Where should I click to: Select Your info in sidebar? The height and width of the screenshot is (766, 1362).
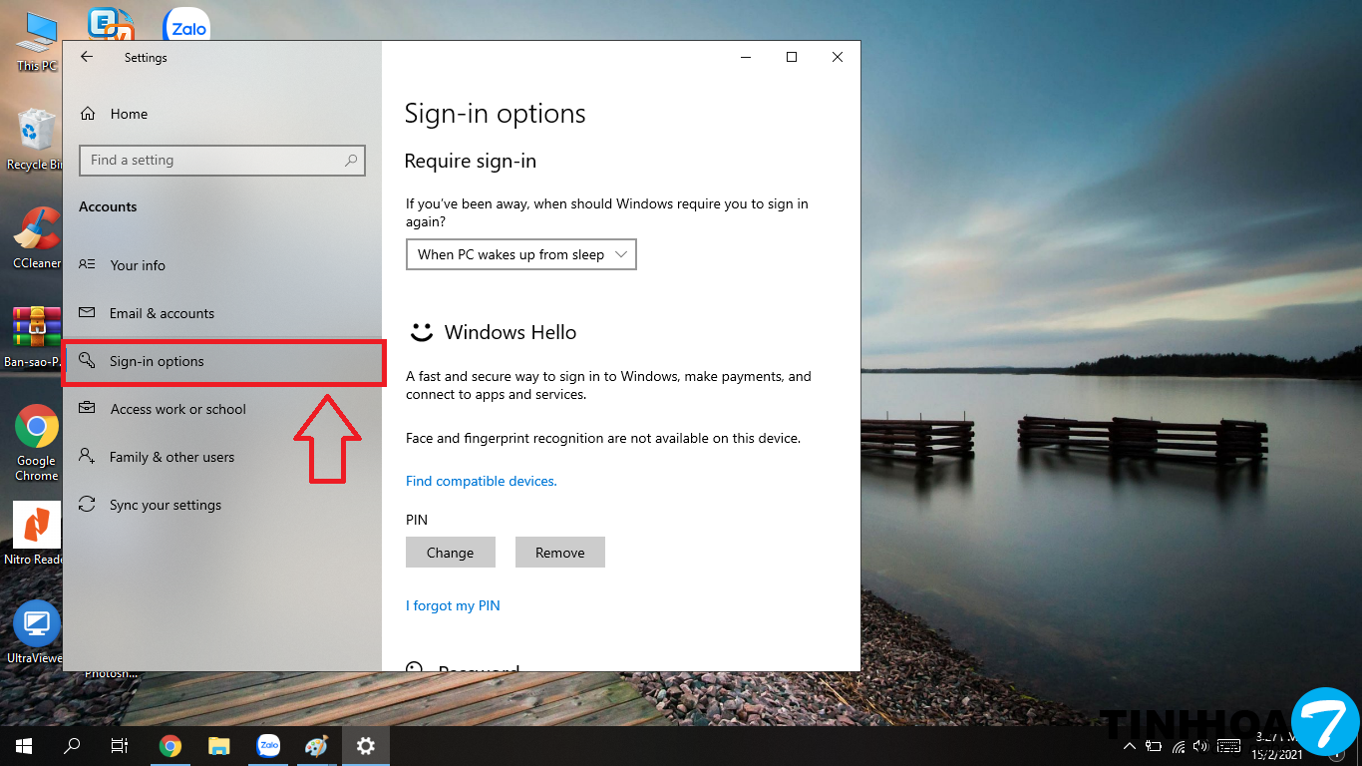pos(138,265)
